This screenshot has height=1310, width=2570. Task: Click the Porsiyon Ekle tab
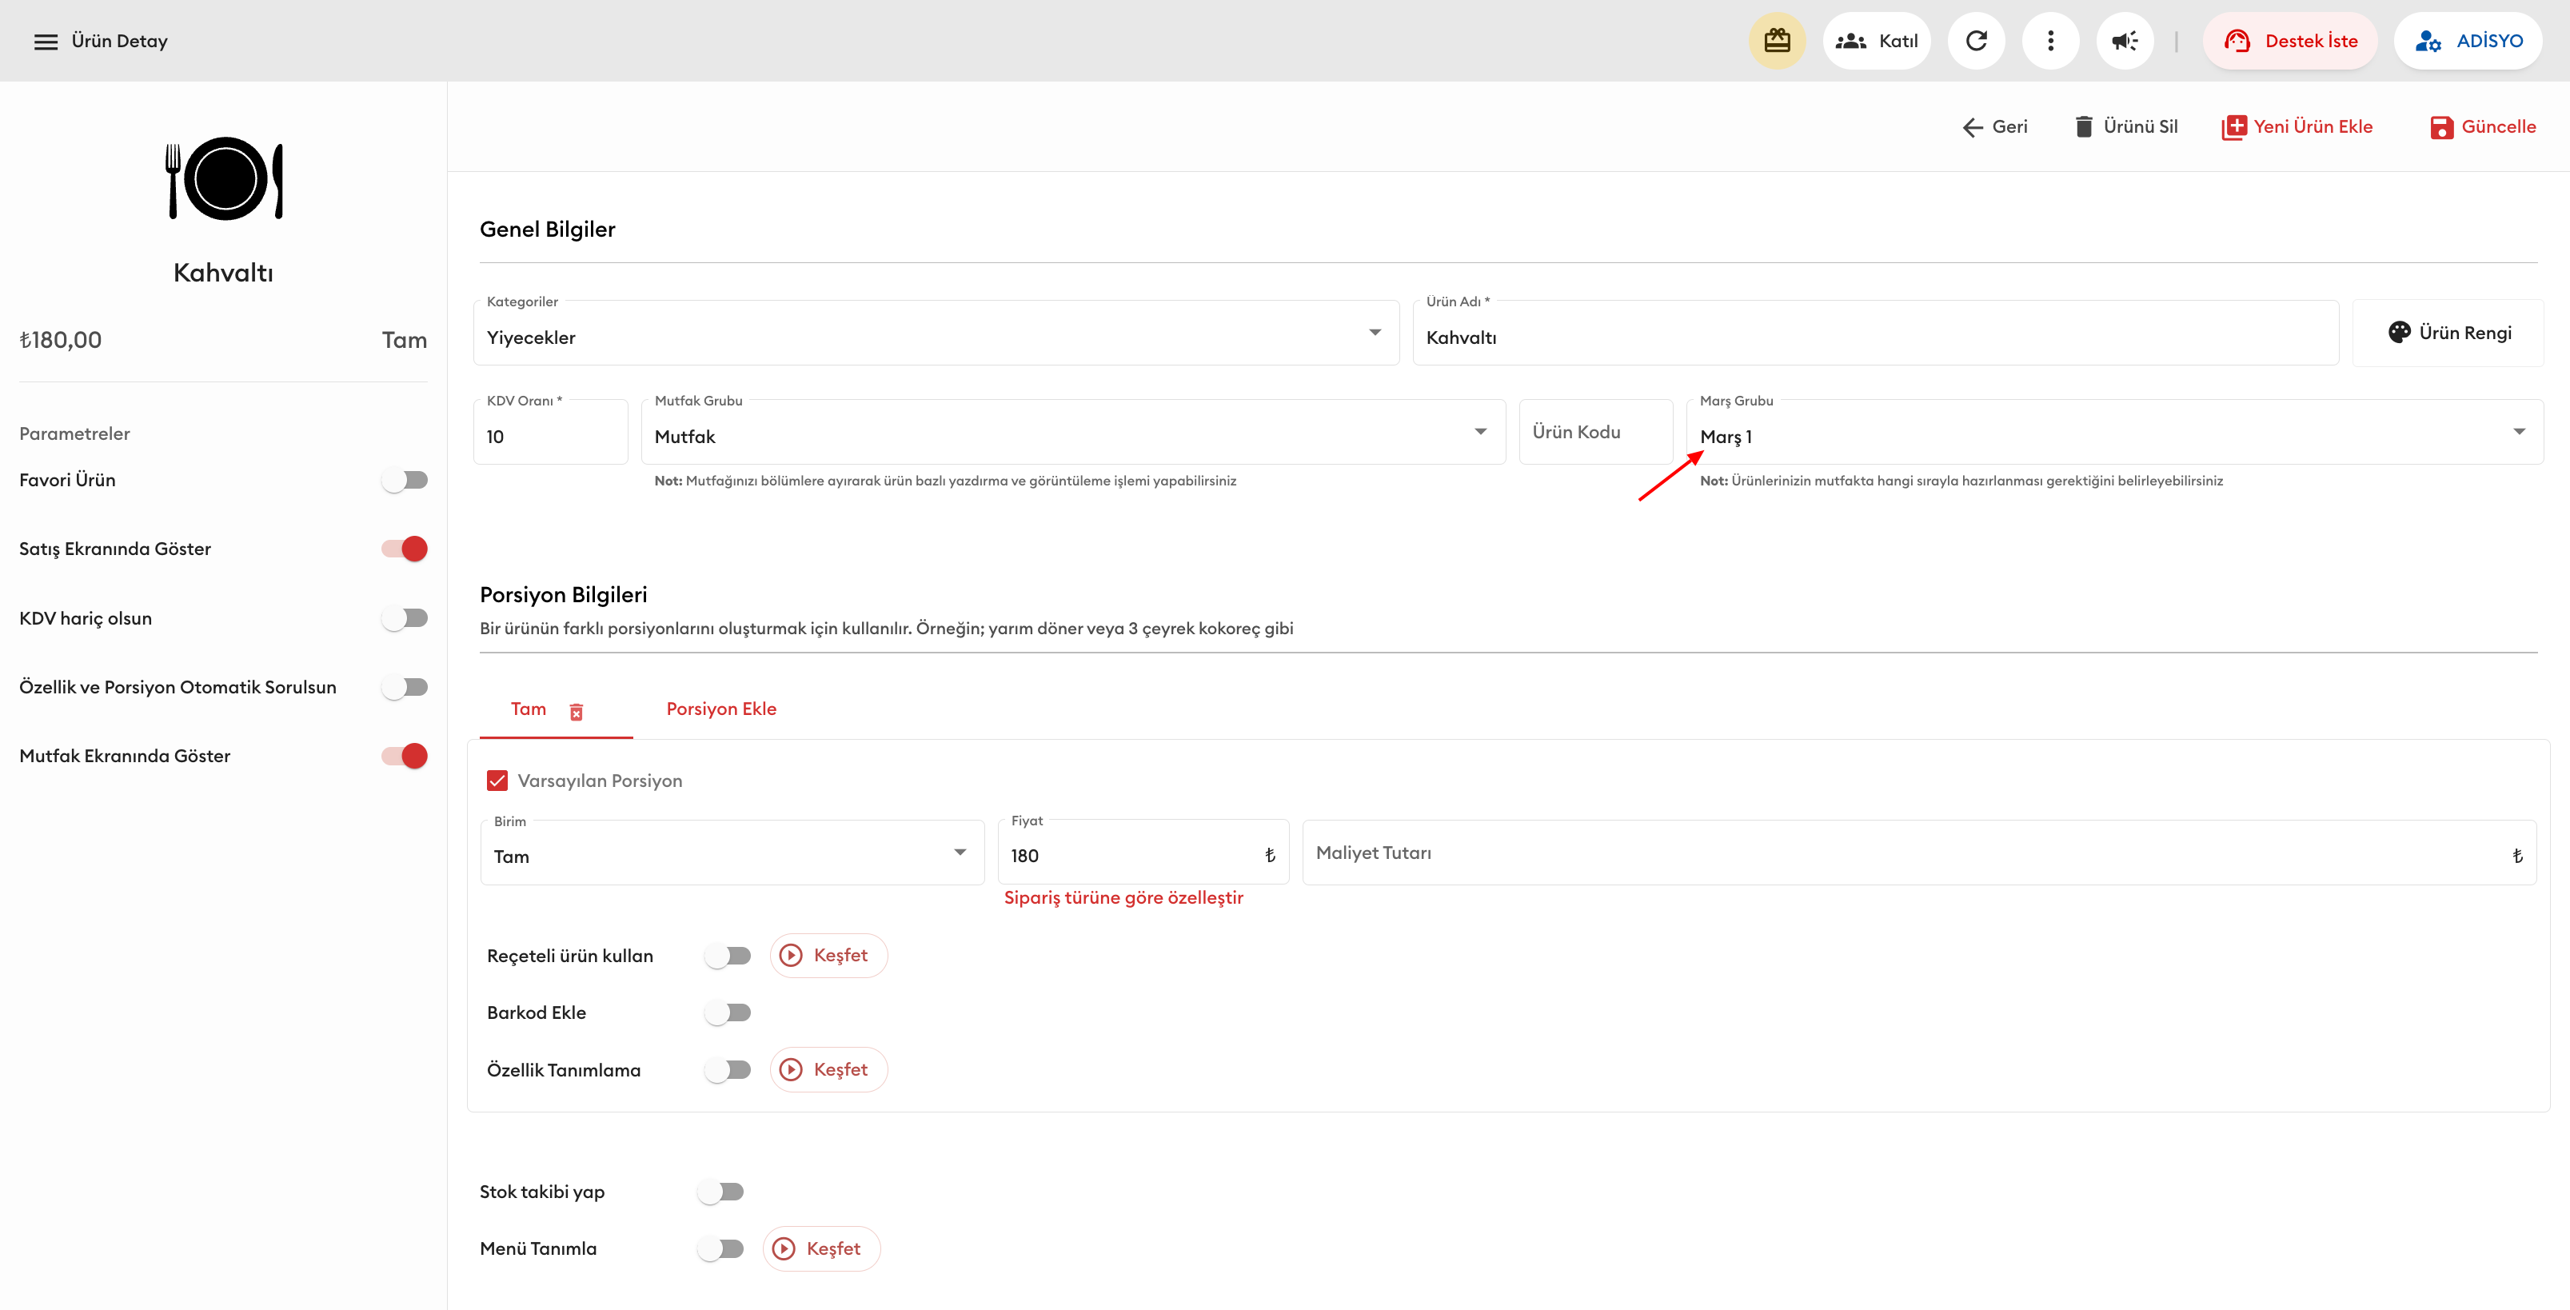[721, 709]
